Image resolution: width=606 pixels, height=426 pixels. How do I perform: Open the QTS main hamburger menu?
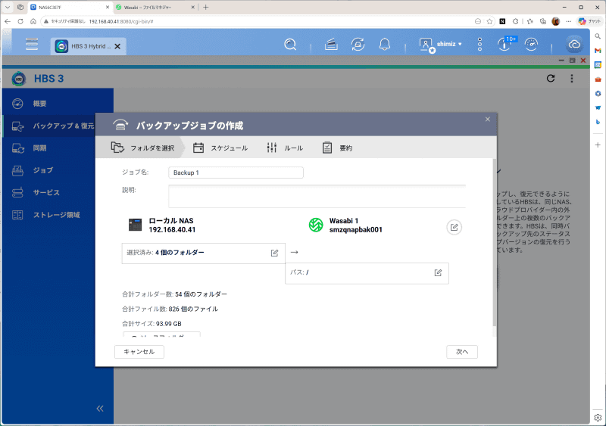pyautogui.click(x=32, y=44)
